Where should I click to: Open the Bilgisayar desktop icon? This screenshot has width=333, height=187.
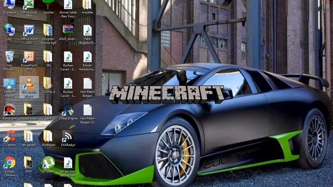point(9,7)
